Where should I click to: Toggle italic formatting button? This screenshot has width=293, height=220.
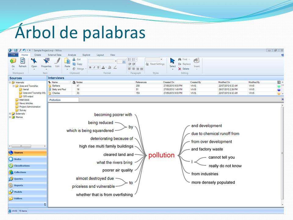pyautogui.click(x=94, y=67)
